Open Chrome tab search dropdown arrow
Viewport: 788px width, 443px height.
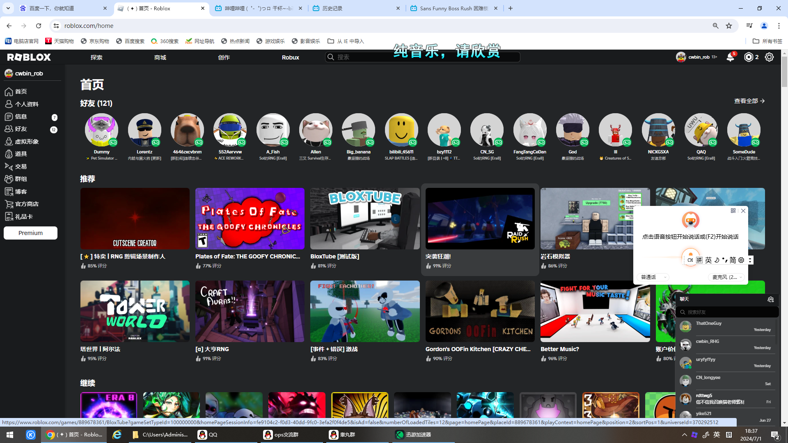pyautogui.click(x=8, y=8)
